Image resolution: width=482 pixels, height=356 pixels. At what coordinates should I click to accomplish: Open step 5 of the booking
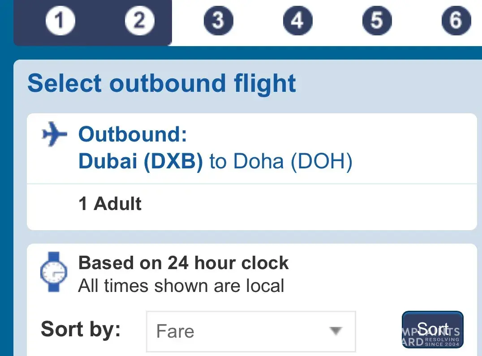click(377, 21)
